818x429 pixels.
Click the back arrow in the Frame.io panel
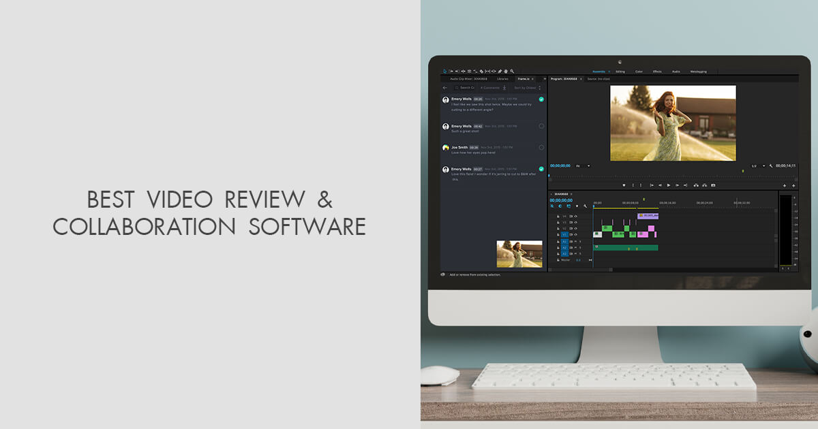445,87
